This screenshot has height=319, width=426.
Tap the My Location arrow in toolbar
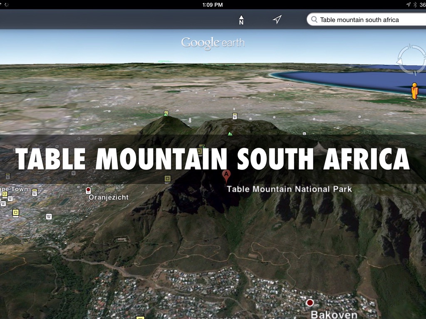click(277, 20)
